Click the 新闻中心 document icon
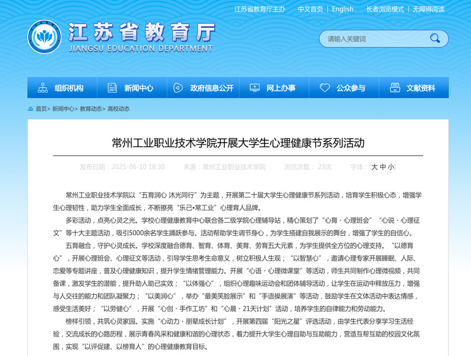The width and height of the screenshot is (471, 356). pos(112,88)
